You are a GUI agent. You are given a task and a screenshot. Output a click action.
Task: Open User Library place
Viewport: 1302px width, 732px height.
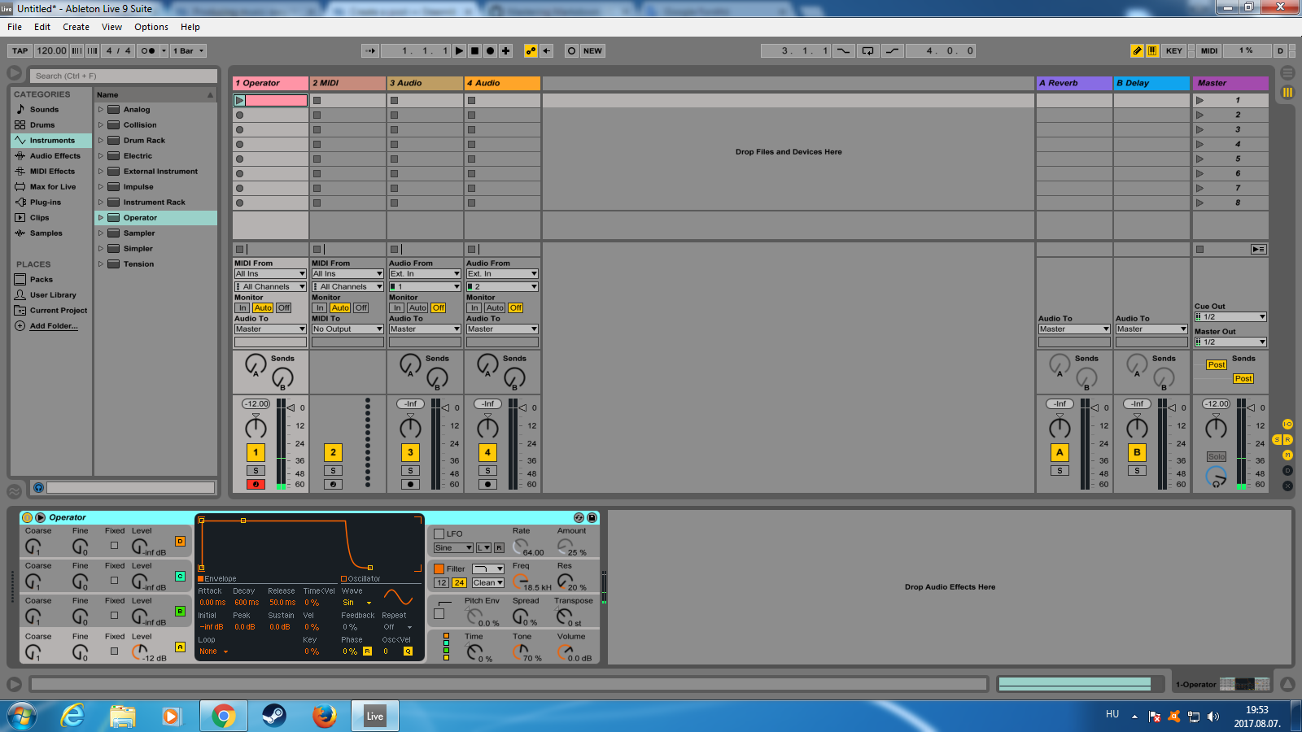(52, 294)
